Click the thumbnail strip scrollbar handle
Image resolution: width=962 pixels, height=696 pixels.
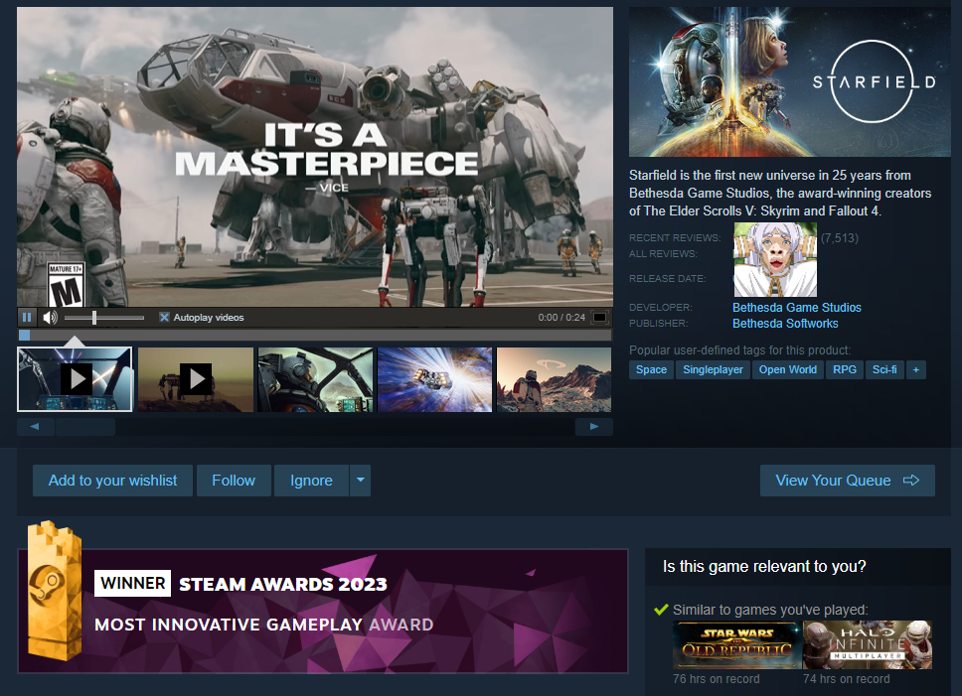85,426
